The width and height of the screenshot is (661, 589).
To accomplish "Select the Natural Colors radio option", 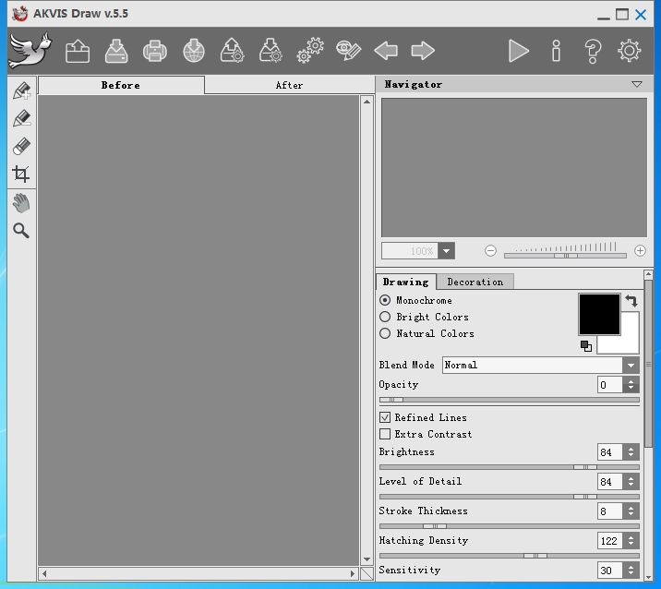I will [x=385, y=333].
